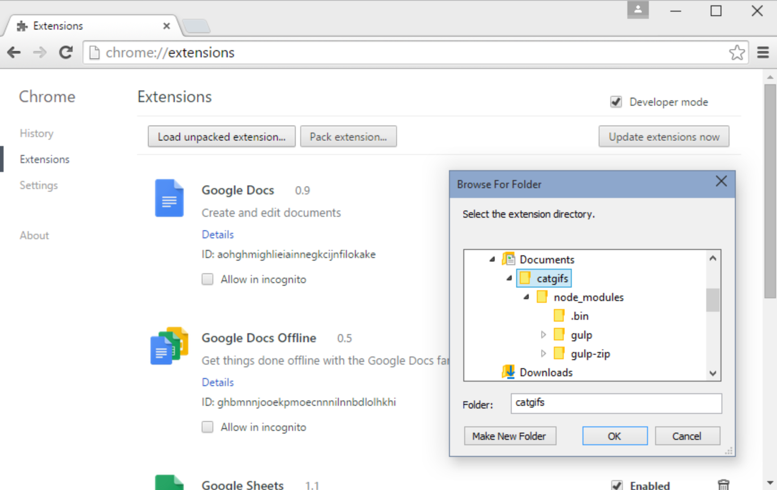Screen dimensions: 777x490
Task: Open Settings in the Chrome sidebar
Action: tap(39, 185)
